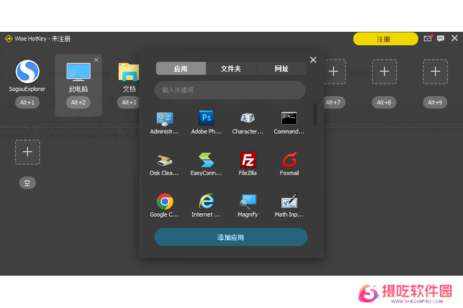Image resolution: width=463 pixels, height=308 pixels.
Task: Select the Foxmail application icon
Action: (289, 160)
